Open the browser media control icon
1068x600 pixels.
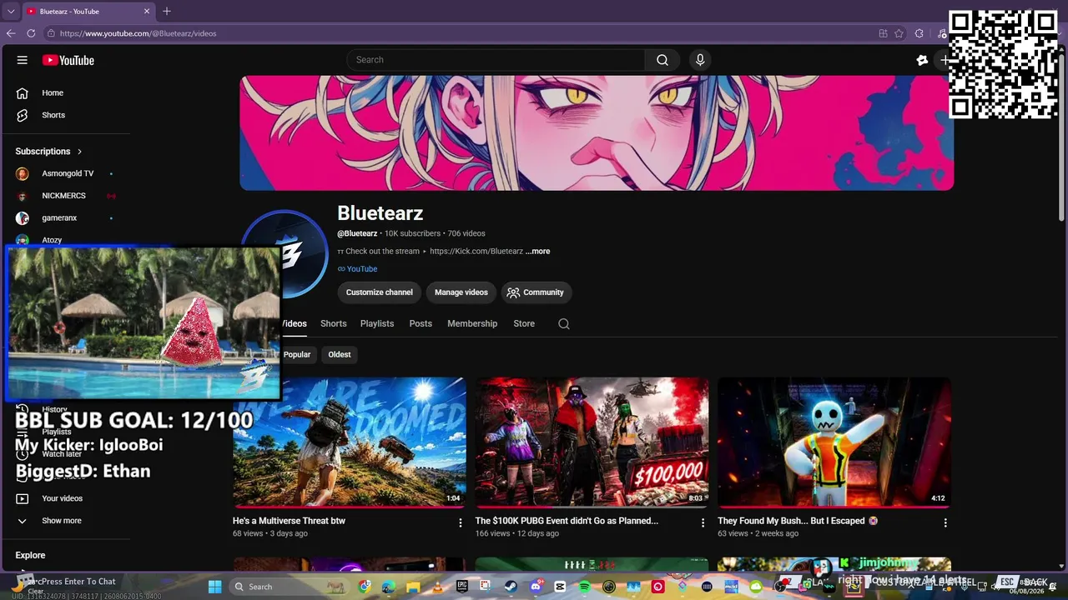(942, 33)
